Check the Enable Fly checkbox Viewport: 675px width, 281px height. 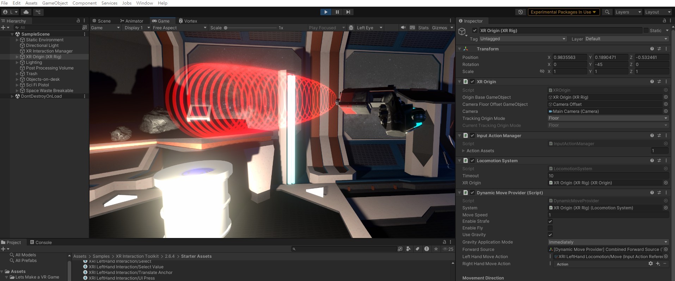pyautogui.click(x=550, y=228)
